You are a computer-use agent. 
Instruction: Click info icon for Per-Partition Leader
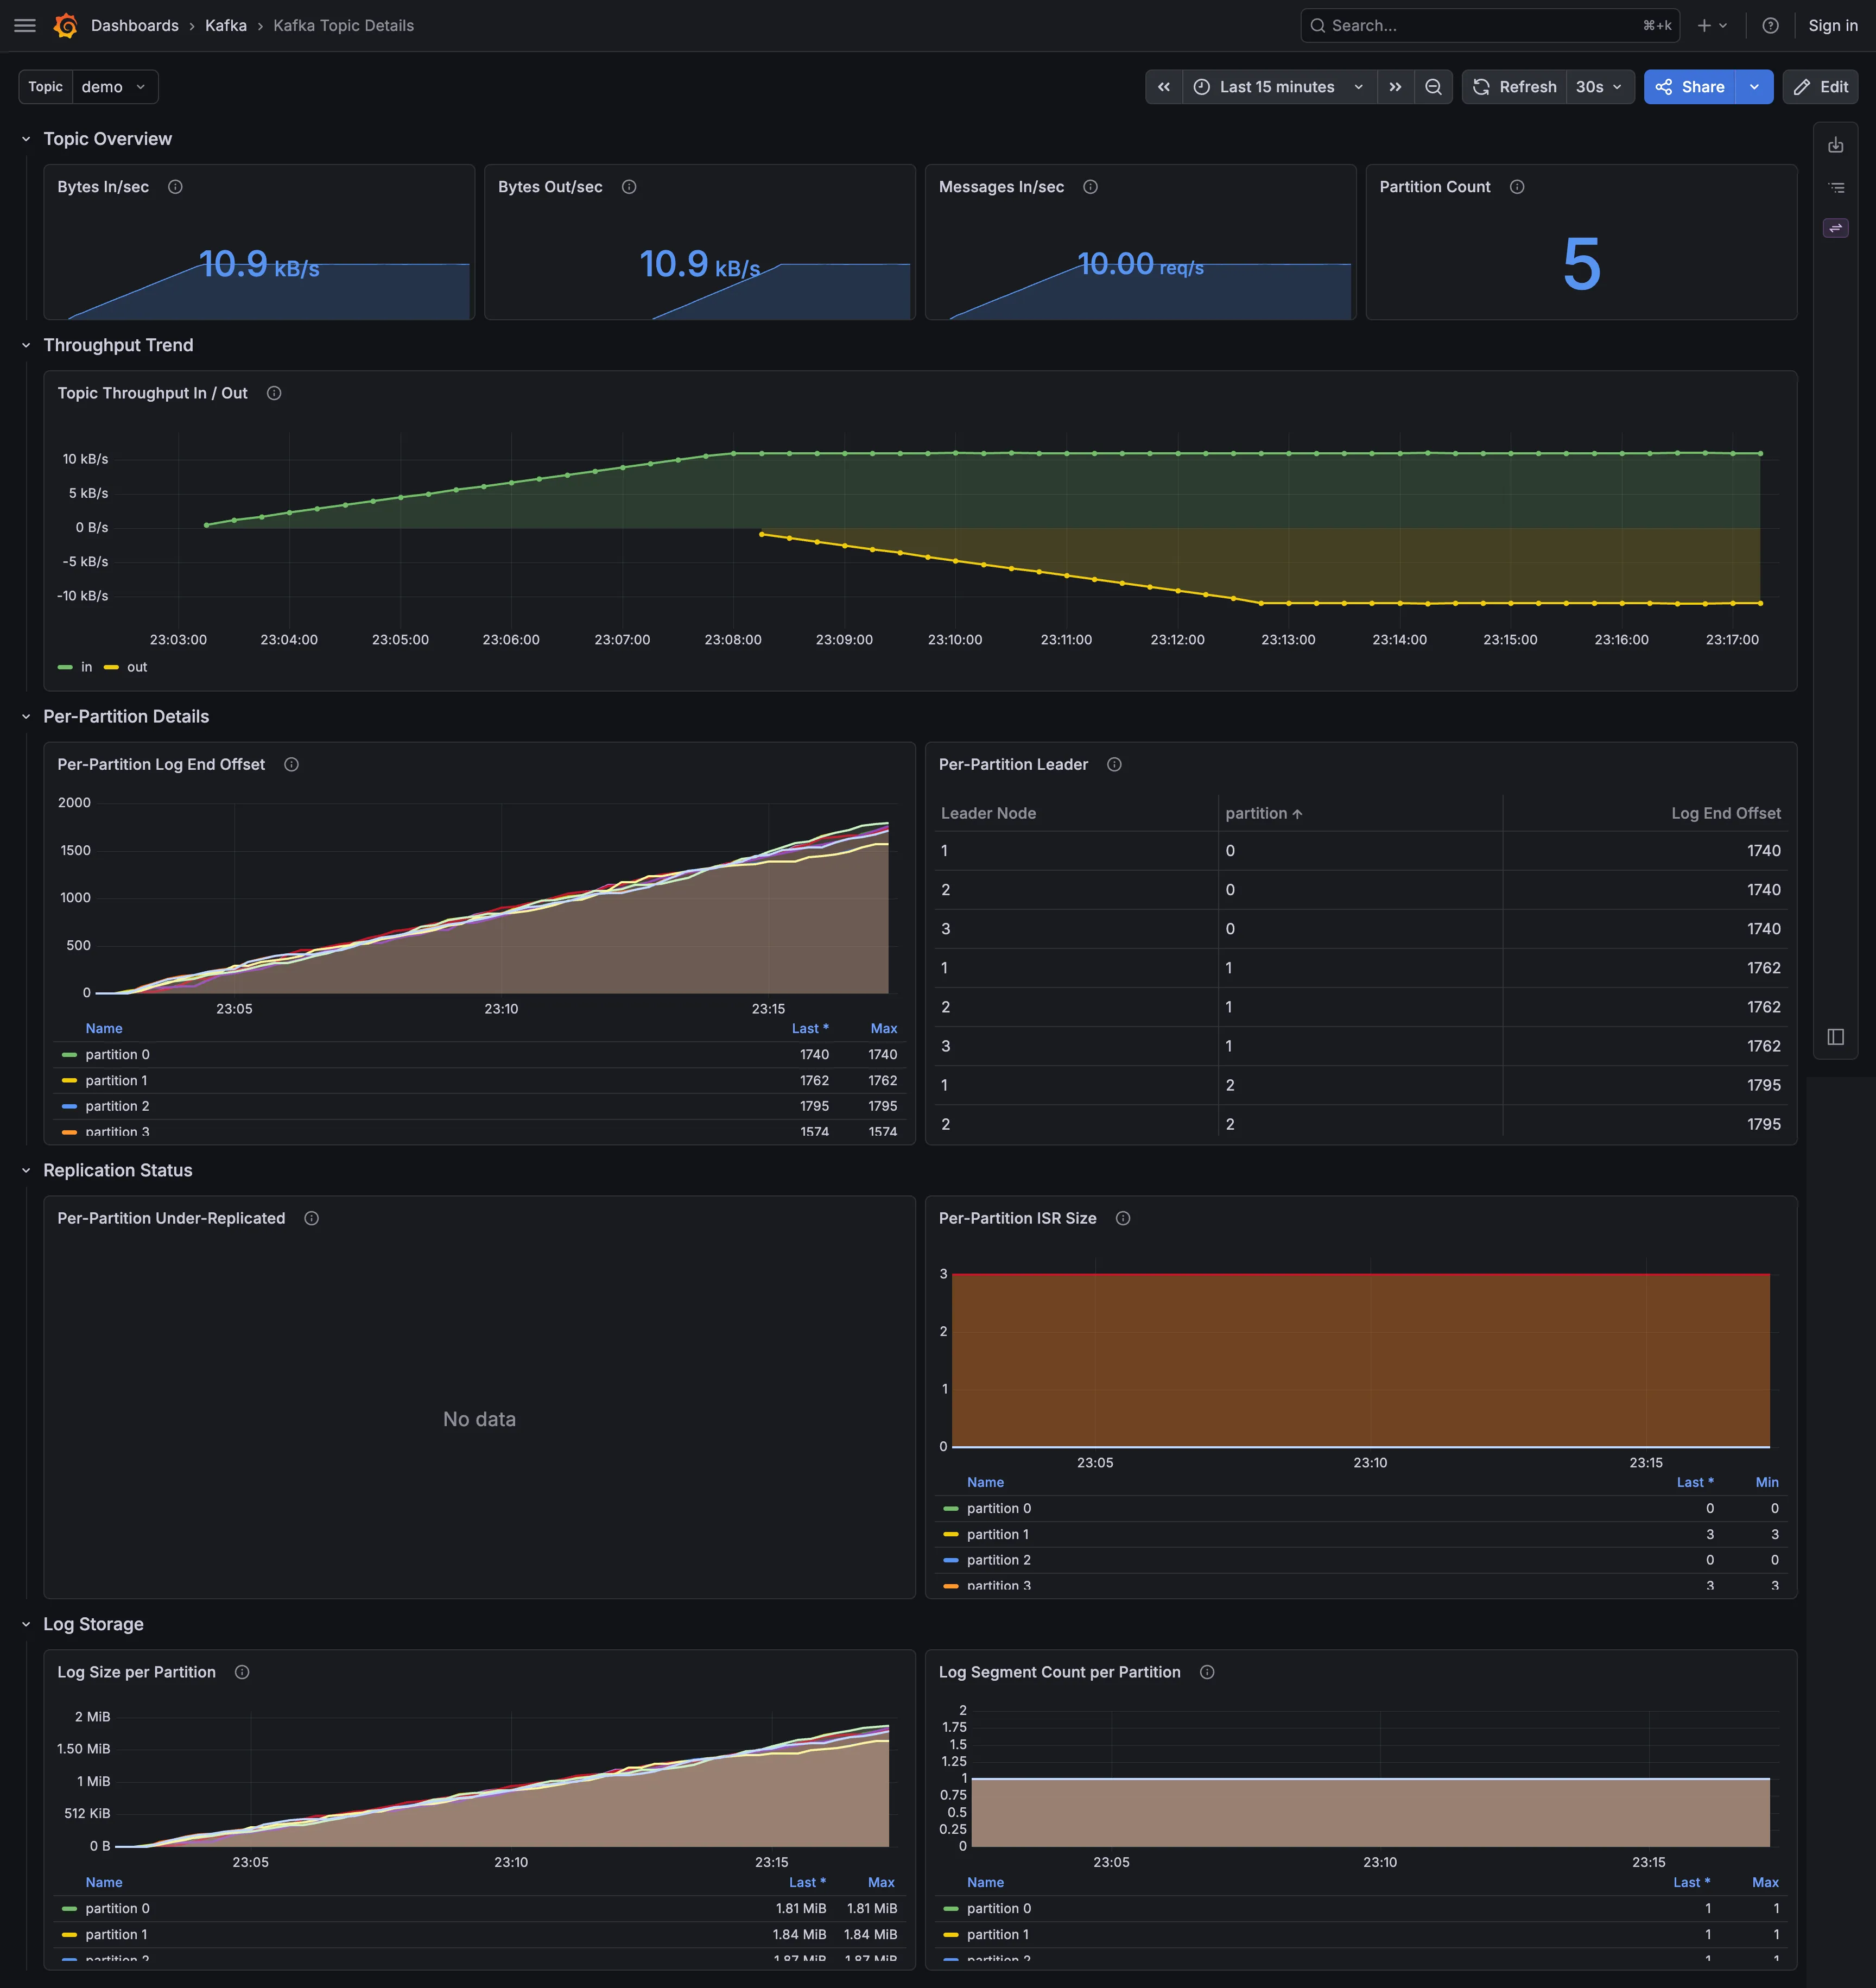pyautogui.click(x=1114, y=764)
